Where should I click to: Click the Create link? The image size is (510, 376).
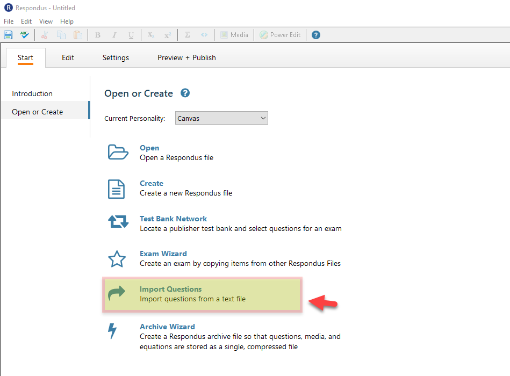(152, 183)
